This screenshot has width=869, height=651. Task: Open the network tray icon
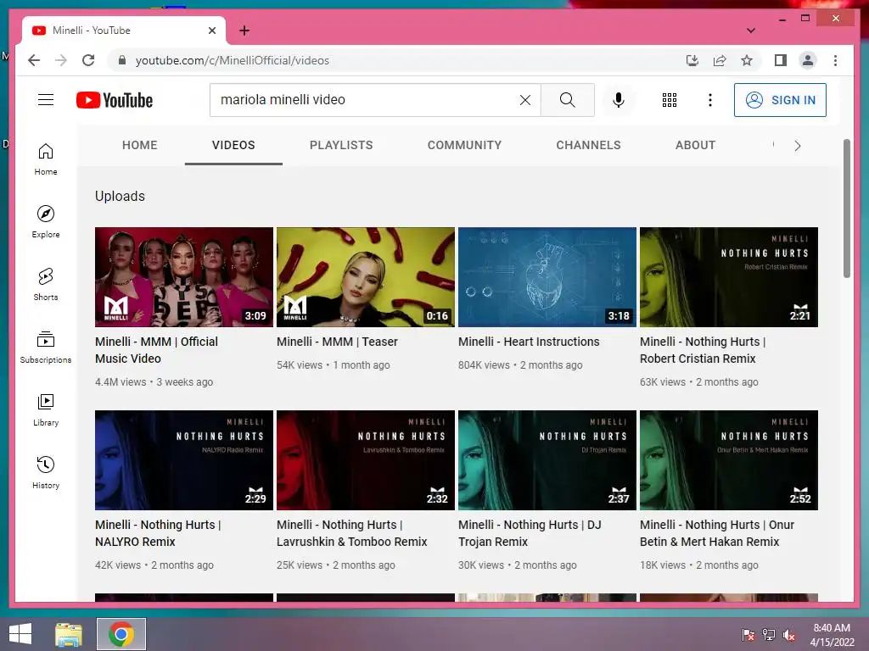click(x=769, y=634)
